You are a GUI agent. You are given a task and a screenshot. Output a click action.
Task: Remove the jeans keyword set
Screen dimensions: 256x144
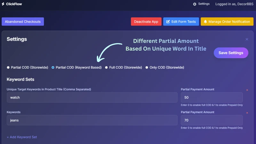tap(247, 113)
